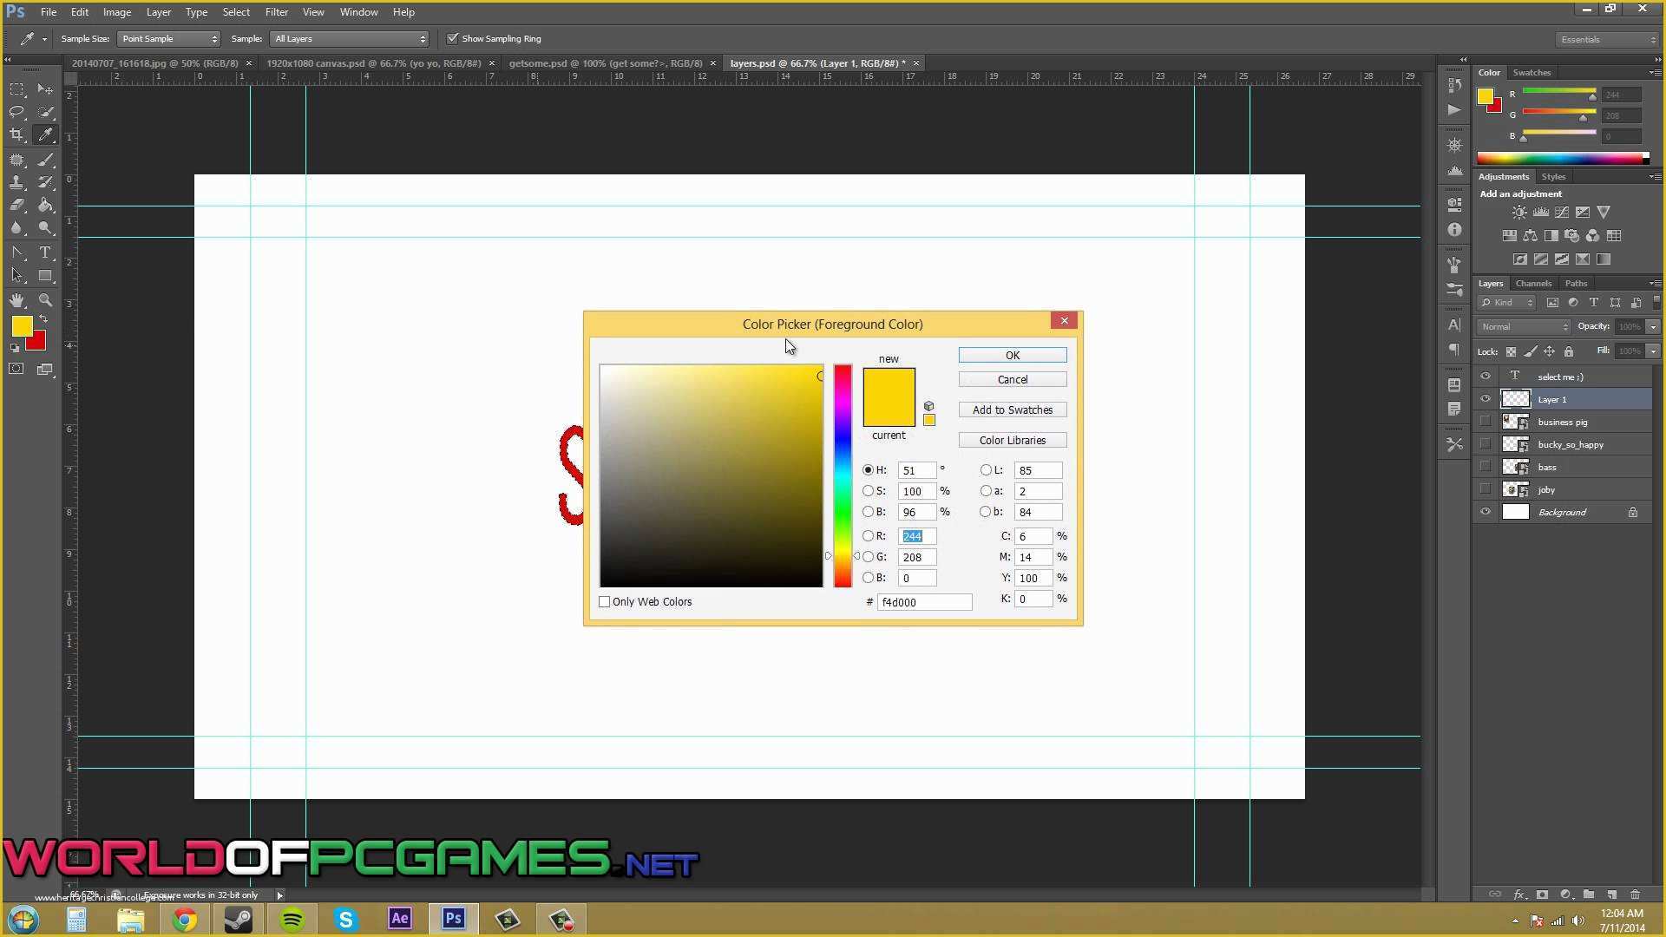Select L lightness radio button

pyautogui.click(x=987, y=469)
